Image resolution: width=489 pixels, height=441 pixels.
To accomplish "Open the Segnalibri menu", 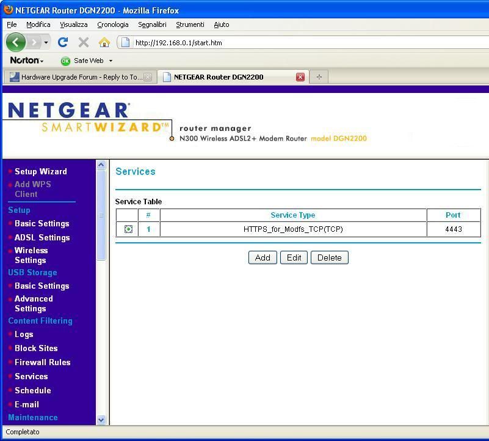I will point(152,24).
